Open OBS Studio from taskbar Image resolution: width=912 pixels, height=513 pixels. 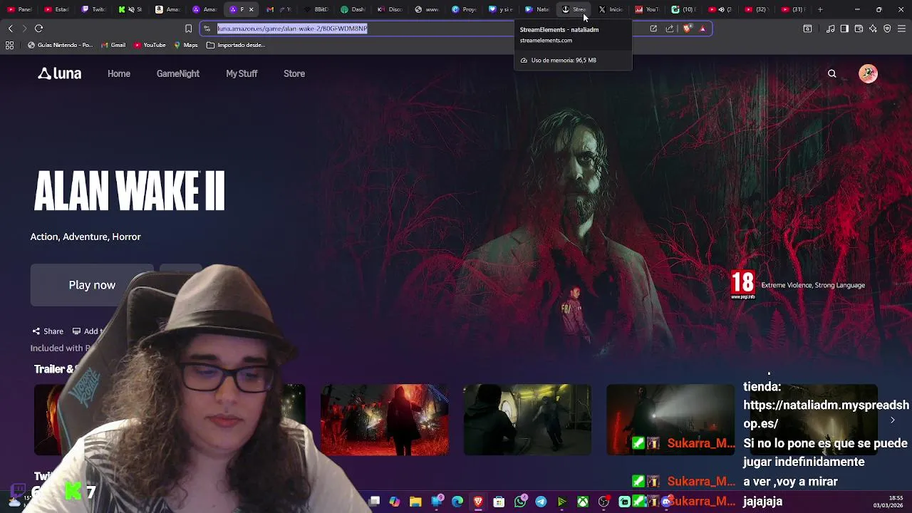pos(603,502)
